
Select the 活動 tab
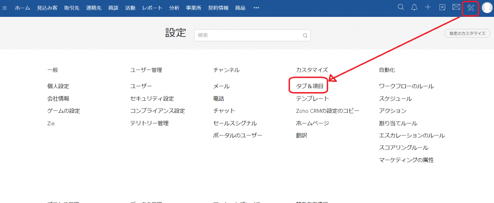coord(130,8)
